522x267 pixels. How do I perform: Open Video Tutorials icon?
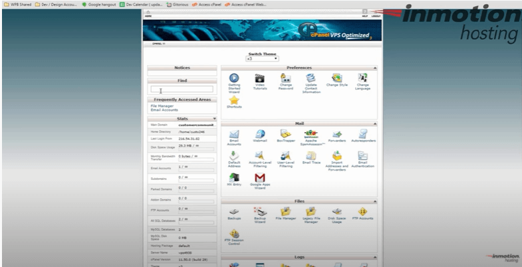point(259,78)
